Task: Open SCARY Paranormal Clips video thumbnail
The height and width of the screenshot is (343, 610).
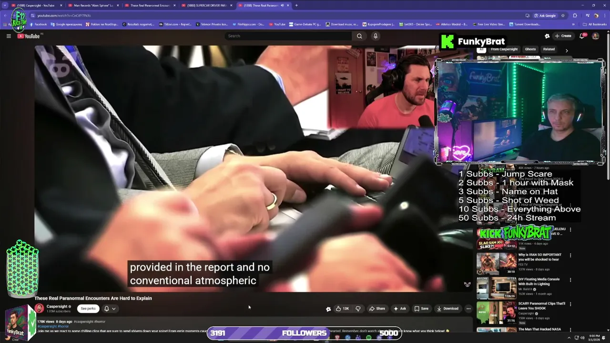Action: (x=496, y=312)
